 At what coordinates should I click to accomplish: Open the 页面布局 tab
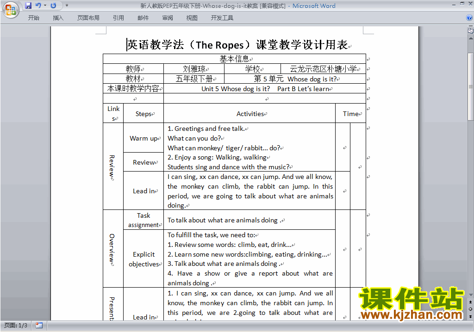coord(88,18)
